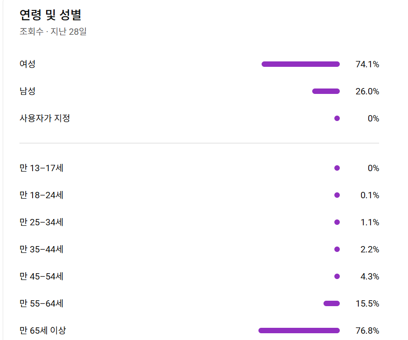Select the 사용자가 지정 label
408x340 pixels.
pyautogui.click(x=45, y=118)
